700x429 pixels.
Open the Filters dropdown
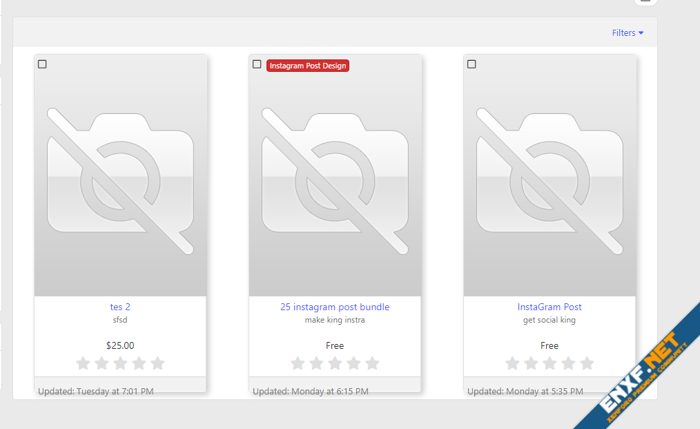coord(627,32)
